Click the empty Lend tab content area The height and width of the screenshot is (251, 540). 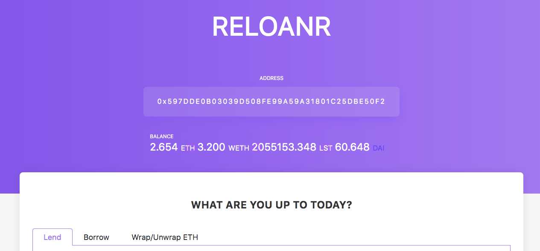point(271,248)
